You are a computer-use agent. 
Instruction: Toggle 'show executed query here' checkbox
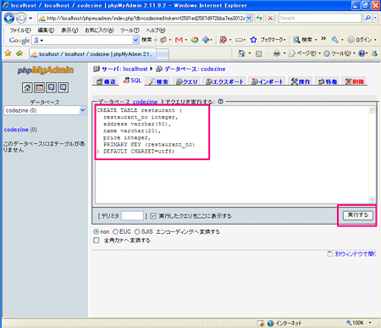(153, 216)
